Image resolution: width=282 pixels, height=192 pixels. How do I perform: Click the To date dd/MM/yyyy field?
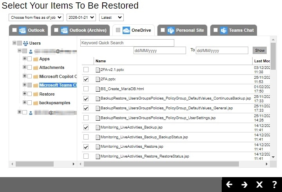click(222, 51)
